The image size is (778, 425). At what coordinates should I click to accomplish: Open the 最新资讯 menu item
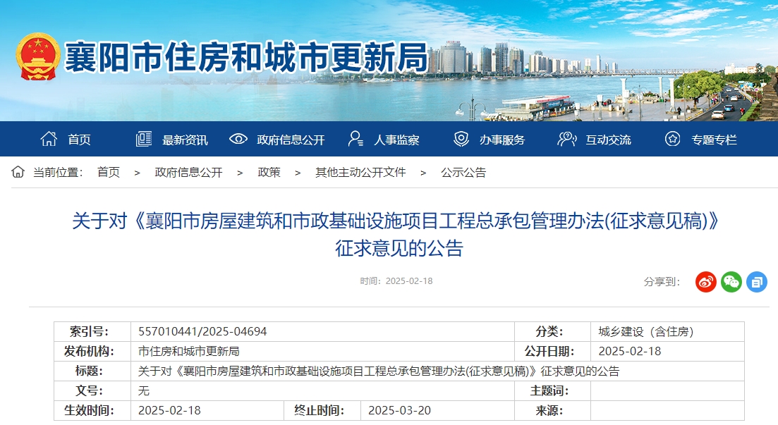[x=185, y=140]
